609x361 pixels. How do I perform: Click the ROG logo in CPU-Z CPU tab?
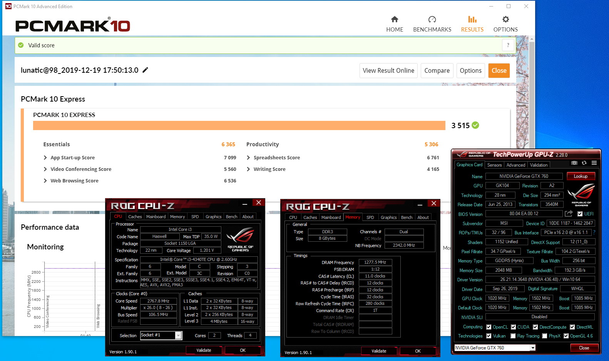tap(240, 239)
